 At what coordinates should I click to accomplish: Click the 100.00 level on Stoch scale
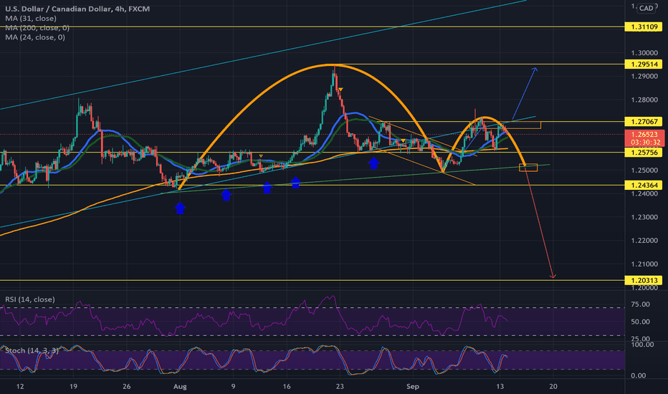[x=642, y=344]
